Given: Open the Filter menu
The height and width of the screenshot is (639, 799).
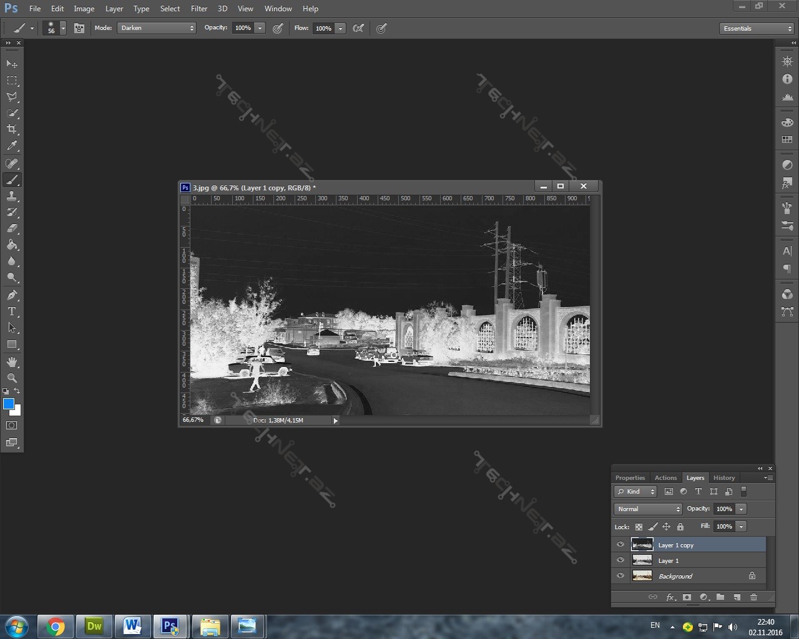Looking at the screenshot, I should tap(199, 9).
